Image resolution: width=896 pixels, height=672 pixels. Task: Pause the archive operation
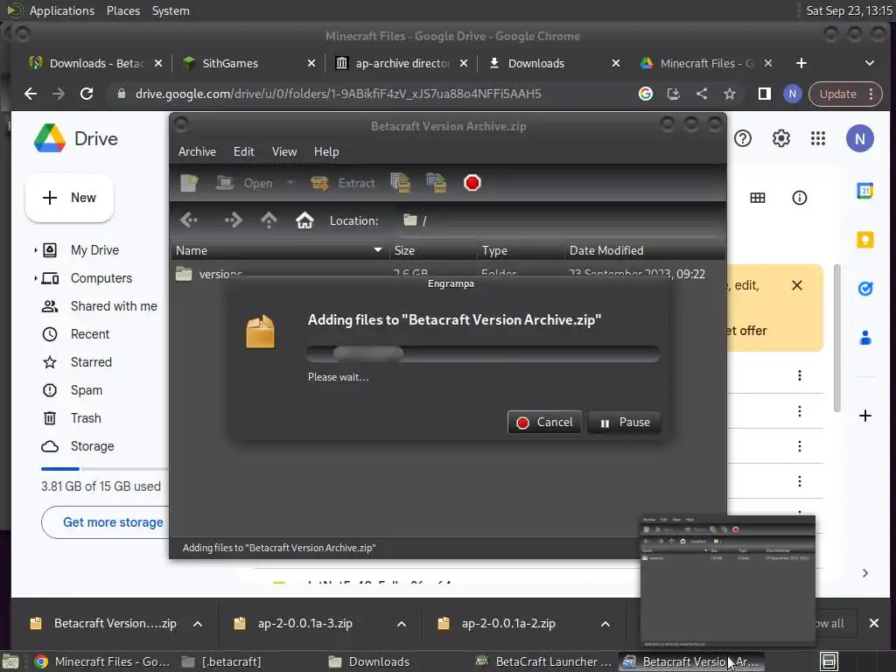point(625,423)
